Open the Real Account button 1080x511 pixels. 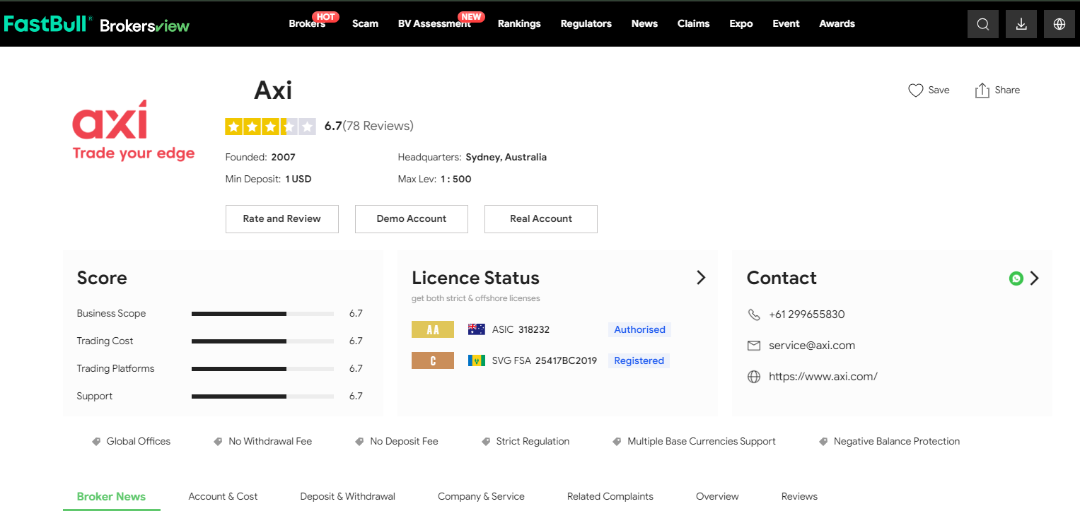pyautogui.click(x=540, y=219)
